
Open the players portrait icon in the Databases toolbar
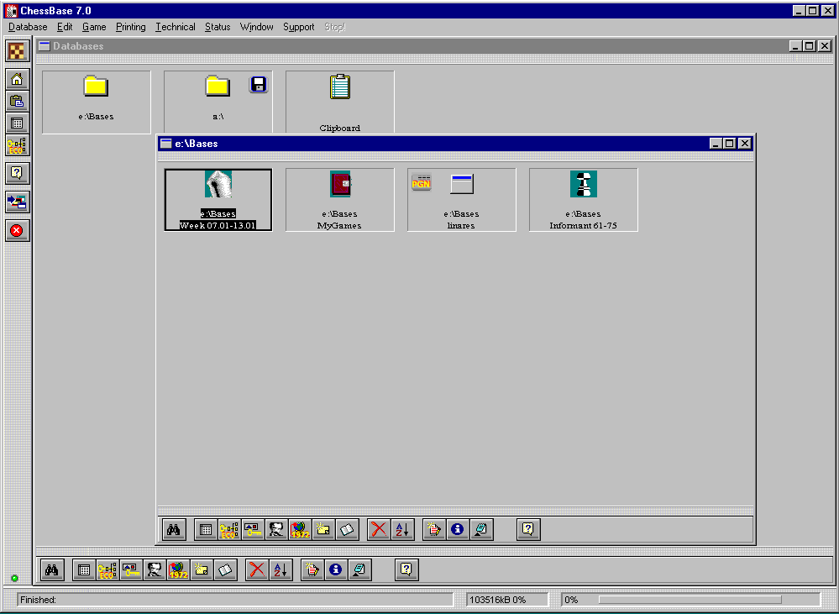155,570
